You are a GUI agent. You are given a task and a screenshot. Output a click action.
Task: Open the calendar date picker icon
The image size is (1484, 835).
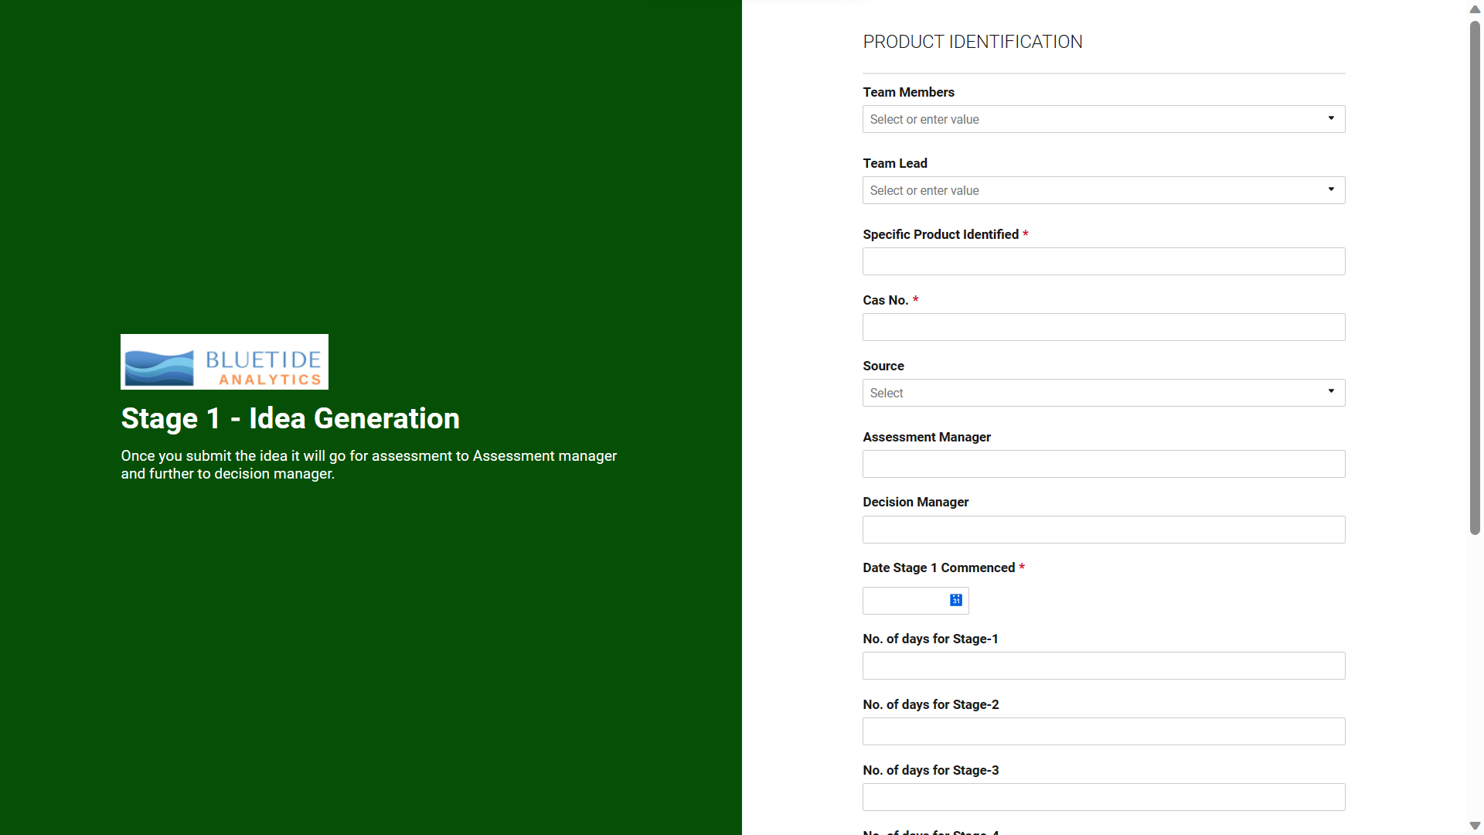coord(956,600)
